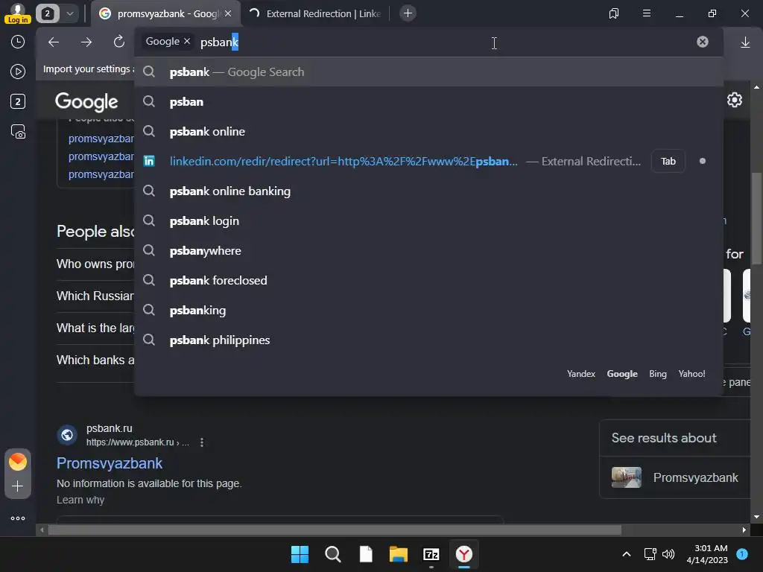Go back to previous page

(54, 42)
